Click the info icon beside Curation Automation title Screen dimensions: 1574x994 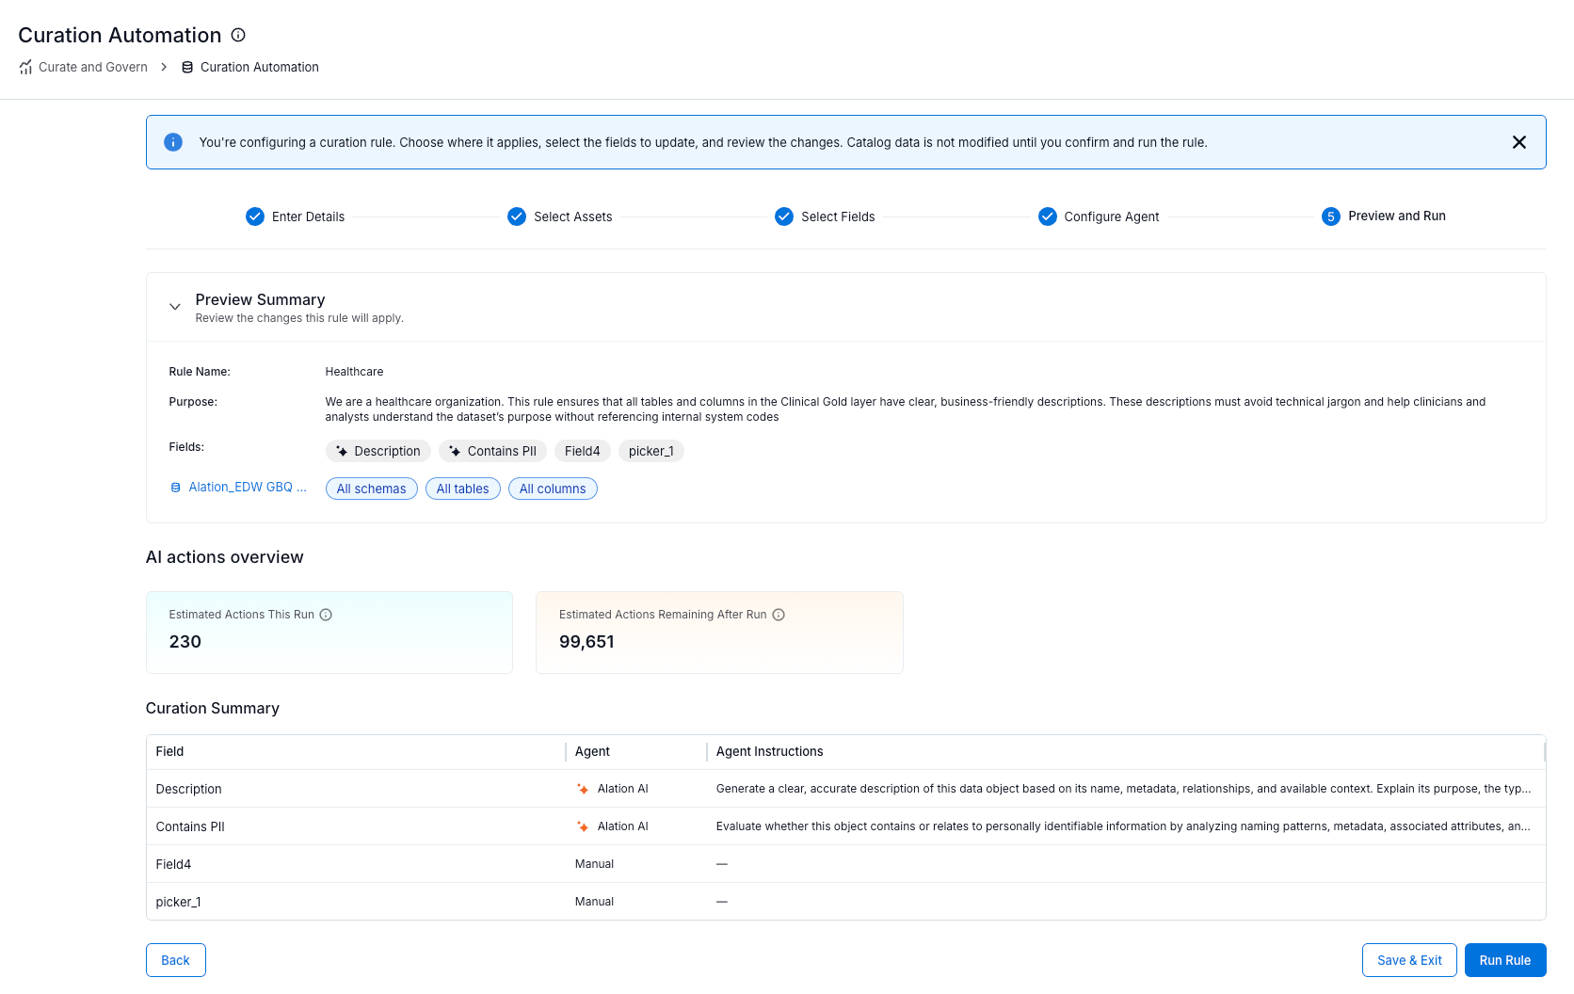point(238,35)
